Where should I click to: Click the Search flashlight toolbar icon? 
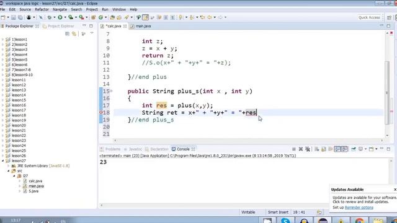coord(127,17)
